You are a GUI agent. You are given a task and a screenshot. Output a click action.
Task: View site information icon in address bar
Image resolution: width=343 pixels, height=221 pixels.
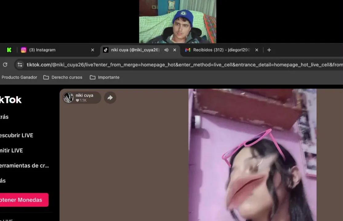20,64
